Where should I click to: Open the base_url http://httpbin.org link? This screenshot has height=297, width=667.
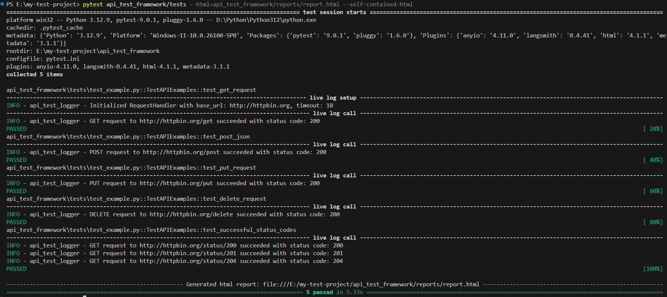(x=259, y=106)
